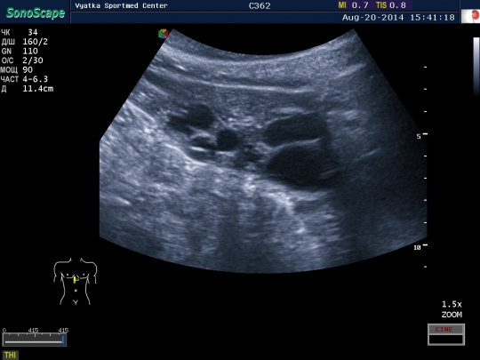Select the GN 110 gain parameter
The width and height of the screenshot is (480, 360).
tap(20, 52)
